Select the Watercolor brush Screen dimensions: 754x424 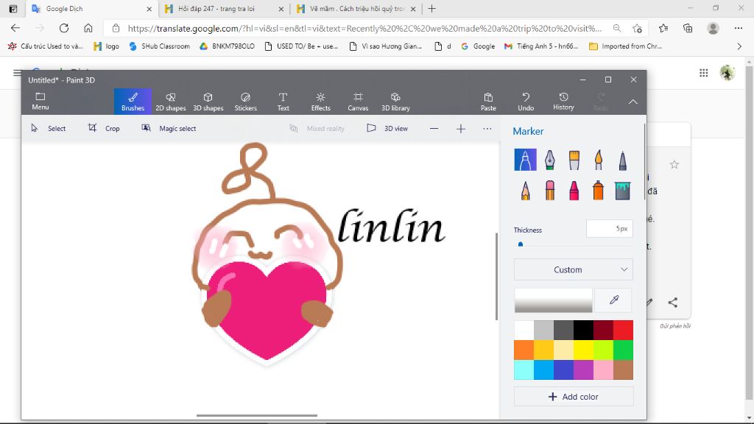pos(598,160)
